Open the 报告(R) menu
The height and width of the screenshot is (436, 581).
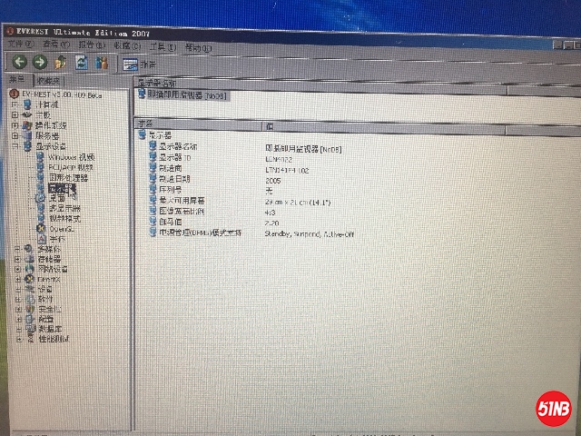(92, 45)
